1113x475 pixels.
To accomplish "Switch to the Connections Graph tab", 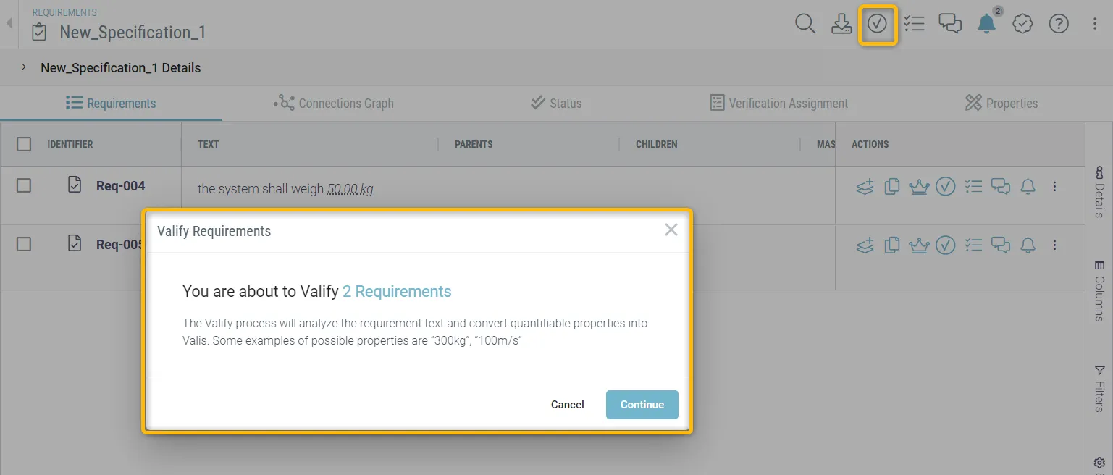I will pos(334,103).
